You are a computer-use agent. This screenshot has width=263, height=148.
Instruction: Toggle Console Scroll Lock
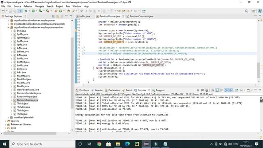[217, 90]
